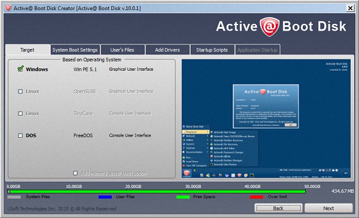This screenshot has width=359, height=218.
Task: Open the Startup Scripts tab
Action: (212, 50)
